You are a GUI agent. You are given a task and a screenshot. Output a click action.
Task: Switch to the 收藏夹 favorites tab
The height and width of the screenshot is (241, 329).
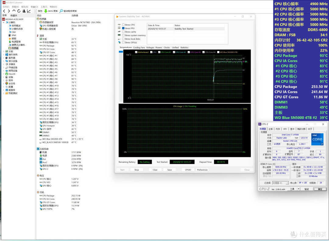coord(14,15)
